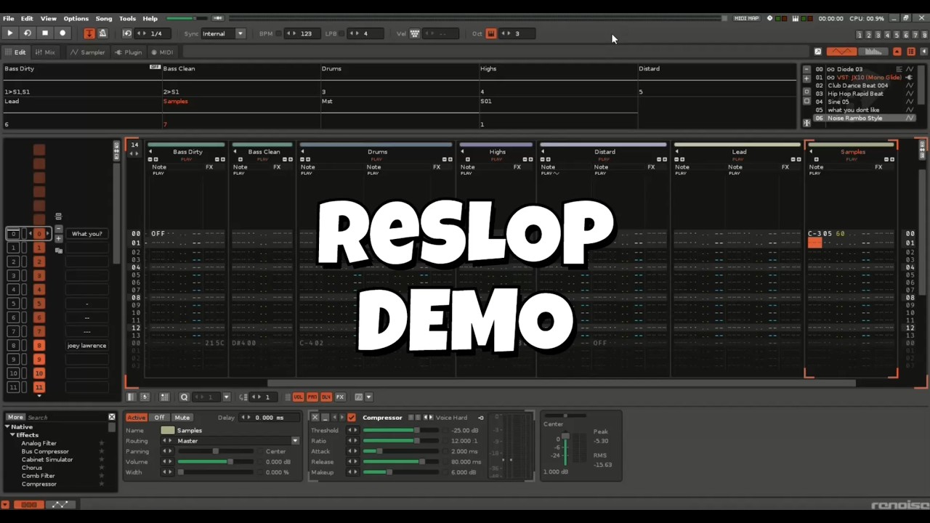Delete instrument with the minus button

(x=806, y=70)
